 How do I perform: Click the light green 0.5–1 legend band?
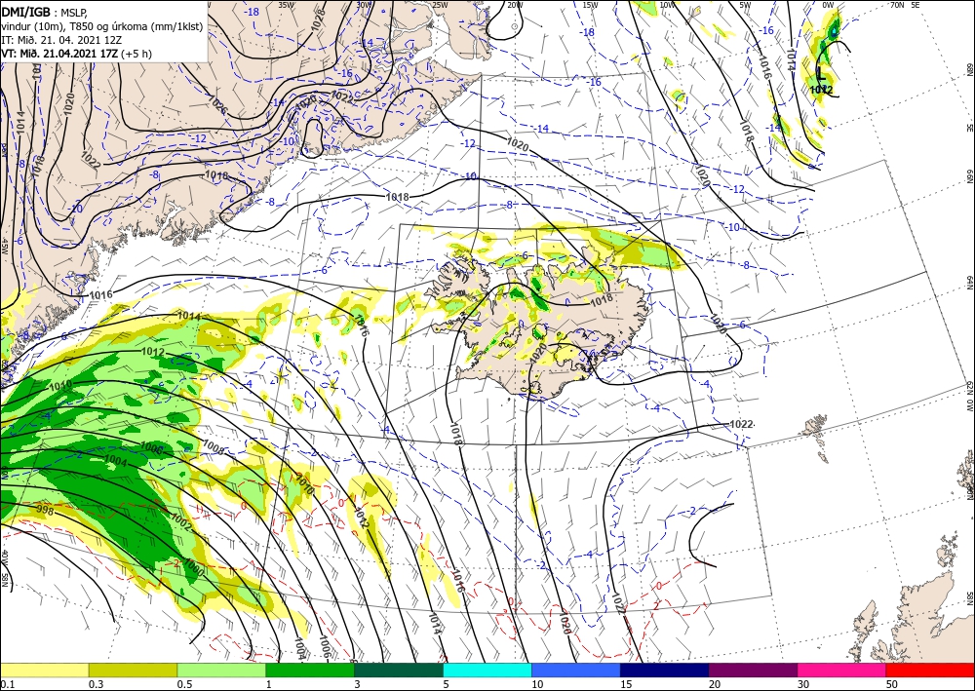(221, 670)
